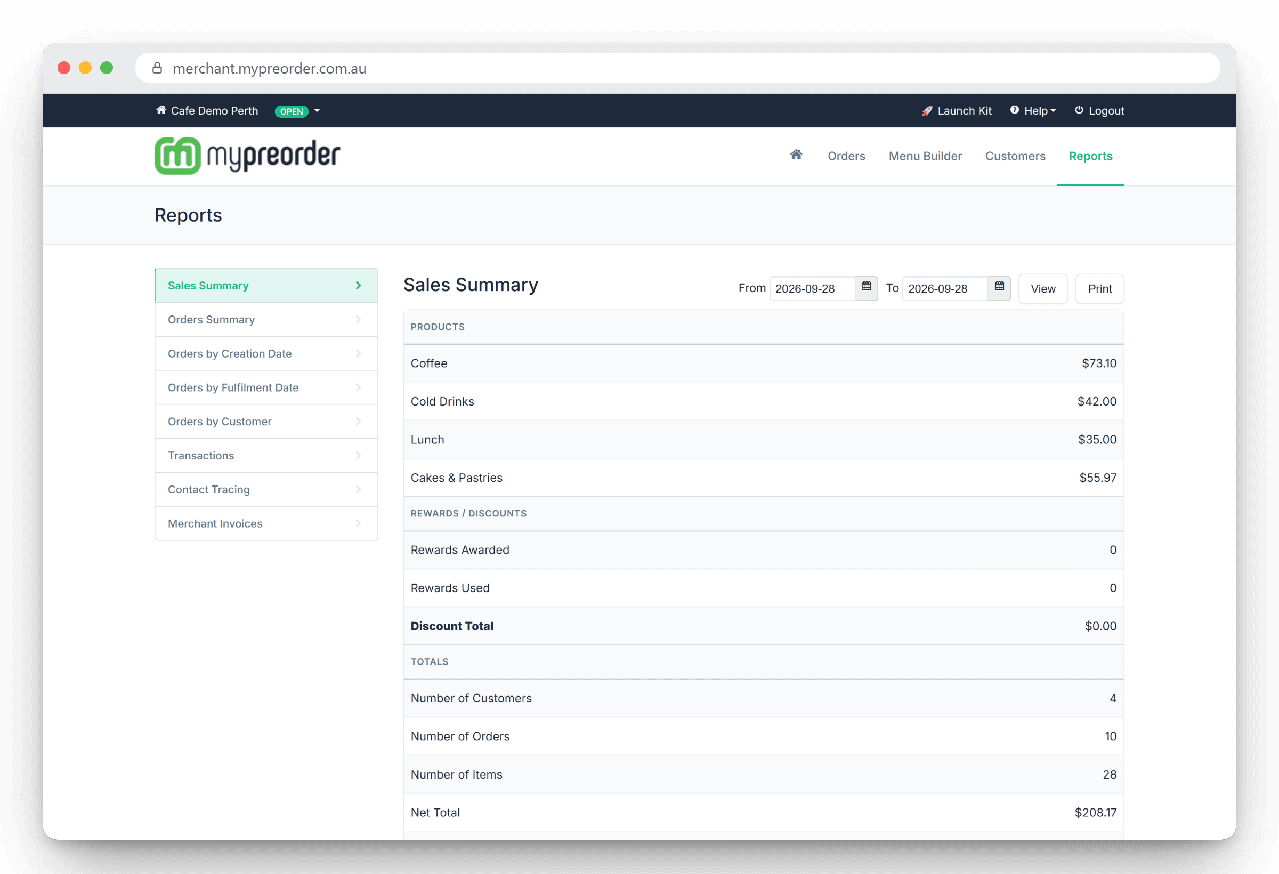Screen dimensions: 1279x874
Task: Switch to the Customers tab
Action: click(x=1015, y=156)
